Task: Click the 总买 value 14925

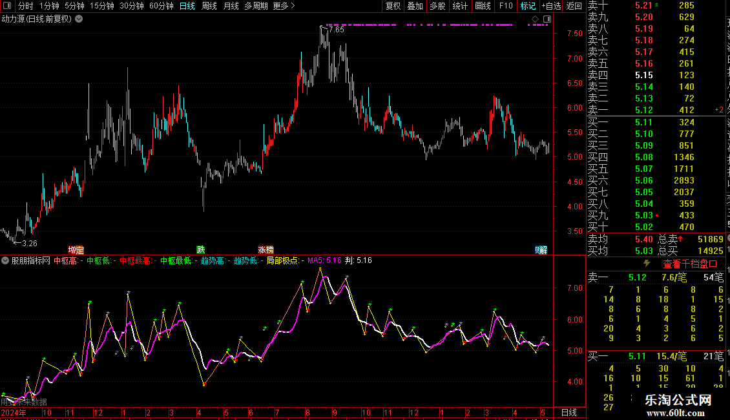Action: (x=711, y=251)
